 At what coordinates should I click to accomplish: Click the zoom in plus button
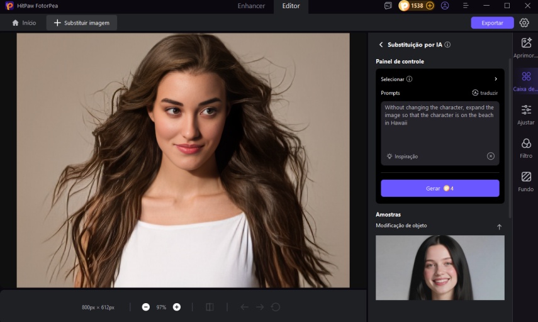click(177, 307)
